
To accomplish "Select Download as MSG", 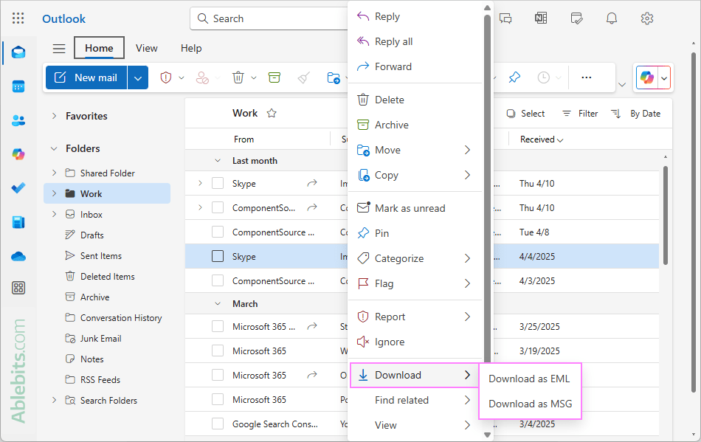I will [x=531, y=404].
